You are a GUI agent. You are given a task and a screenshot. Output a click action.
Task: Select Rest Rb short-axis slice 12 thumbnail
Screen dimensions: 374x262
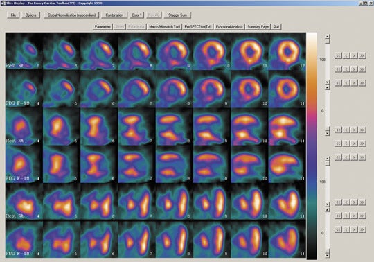pyautogui.click(x=287, y=51)
